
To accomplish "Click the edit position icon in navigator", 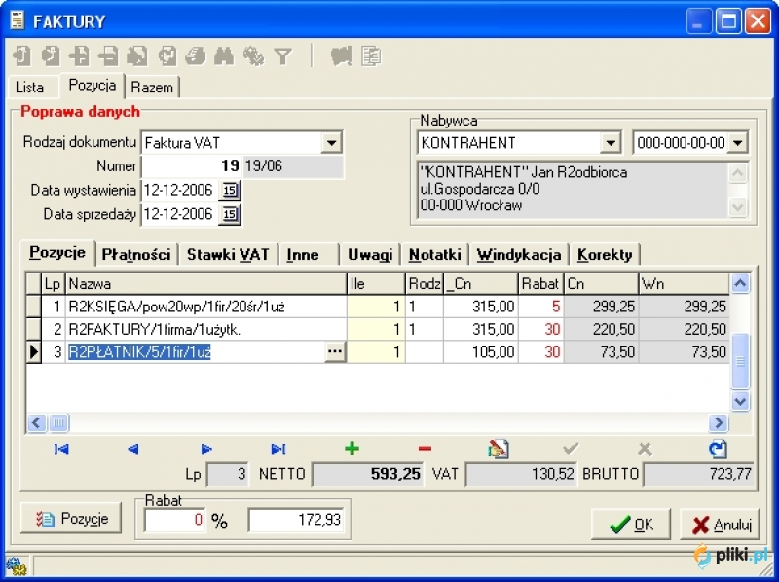I will 499,449.
